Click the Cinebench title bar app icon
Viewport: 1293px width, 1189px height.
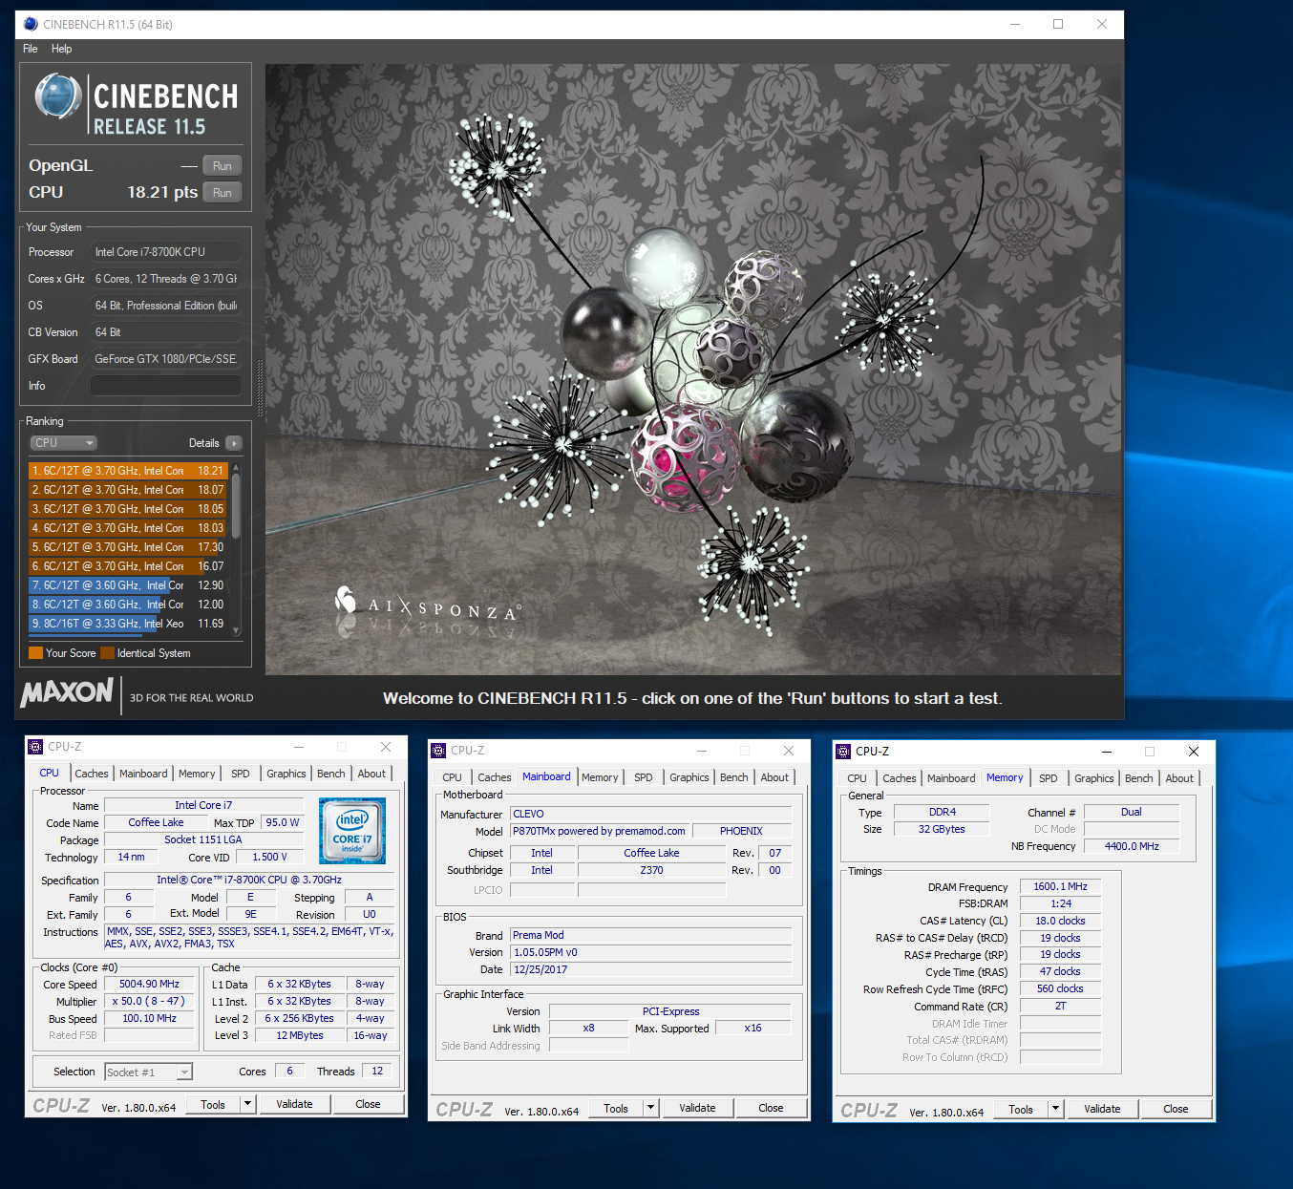click(31, 24)
